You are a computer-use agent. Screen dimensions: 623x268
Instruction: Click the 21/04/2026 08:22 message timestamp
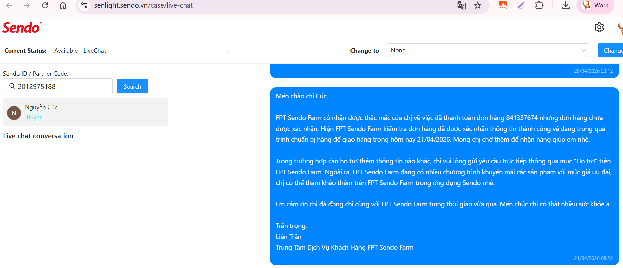click(x=593, y=258)
